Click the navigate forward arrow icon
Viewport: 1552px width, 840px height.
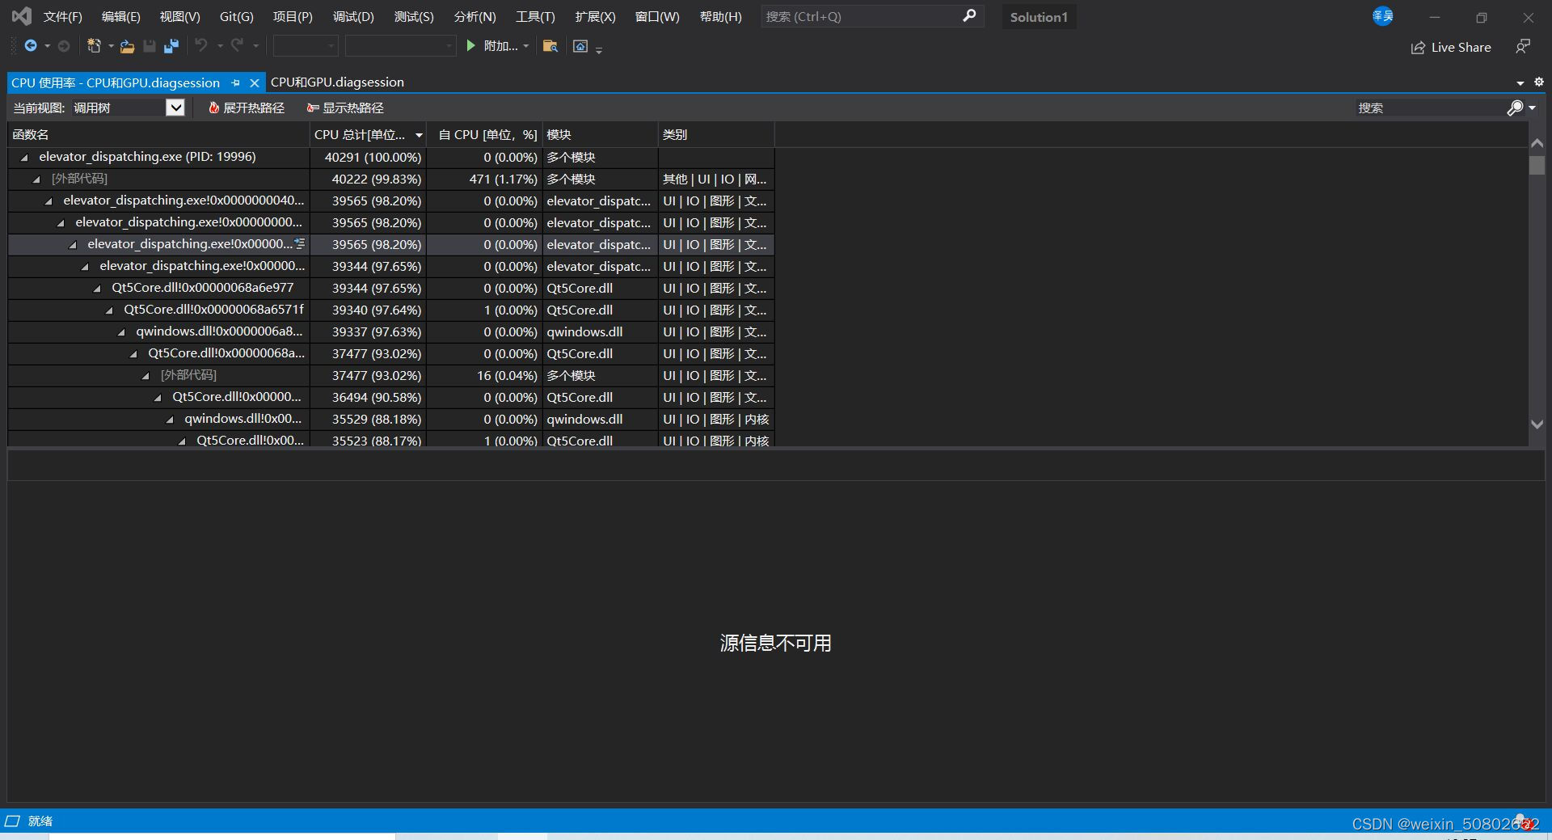click(x=64, y=46)
